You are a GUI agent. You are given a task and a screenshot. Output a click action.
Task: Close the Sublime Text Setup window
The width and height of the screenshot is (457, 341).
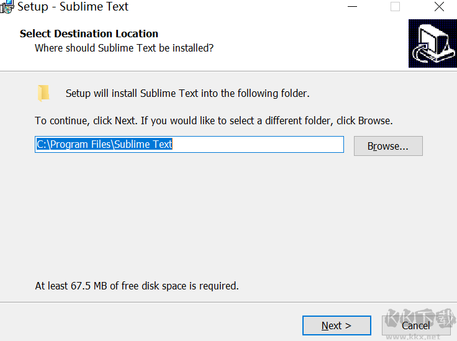pyautogui.click(x=439, y=7)
